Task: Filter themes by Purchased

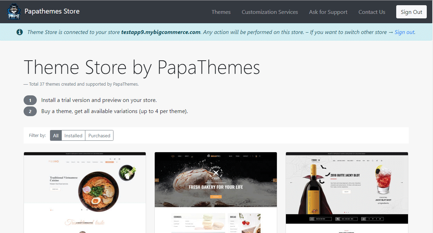Action: coord(99,136)
